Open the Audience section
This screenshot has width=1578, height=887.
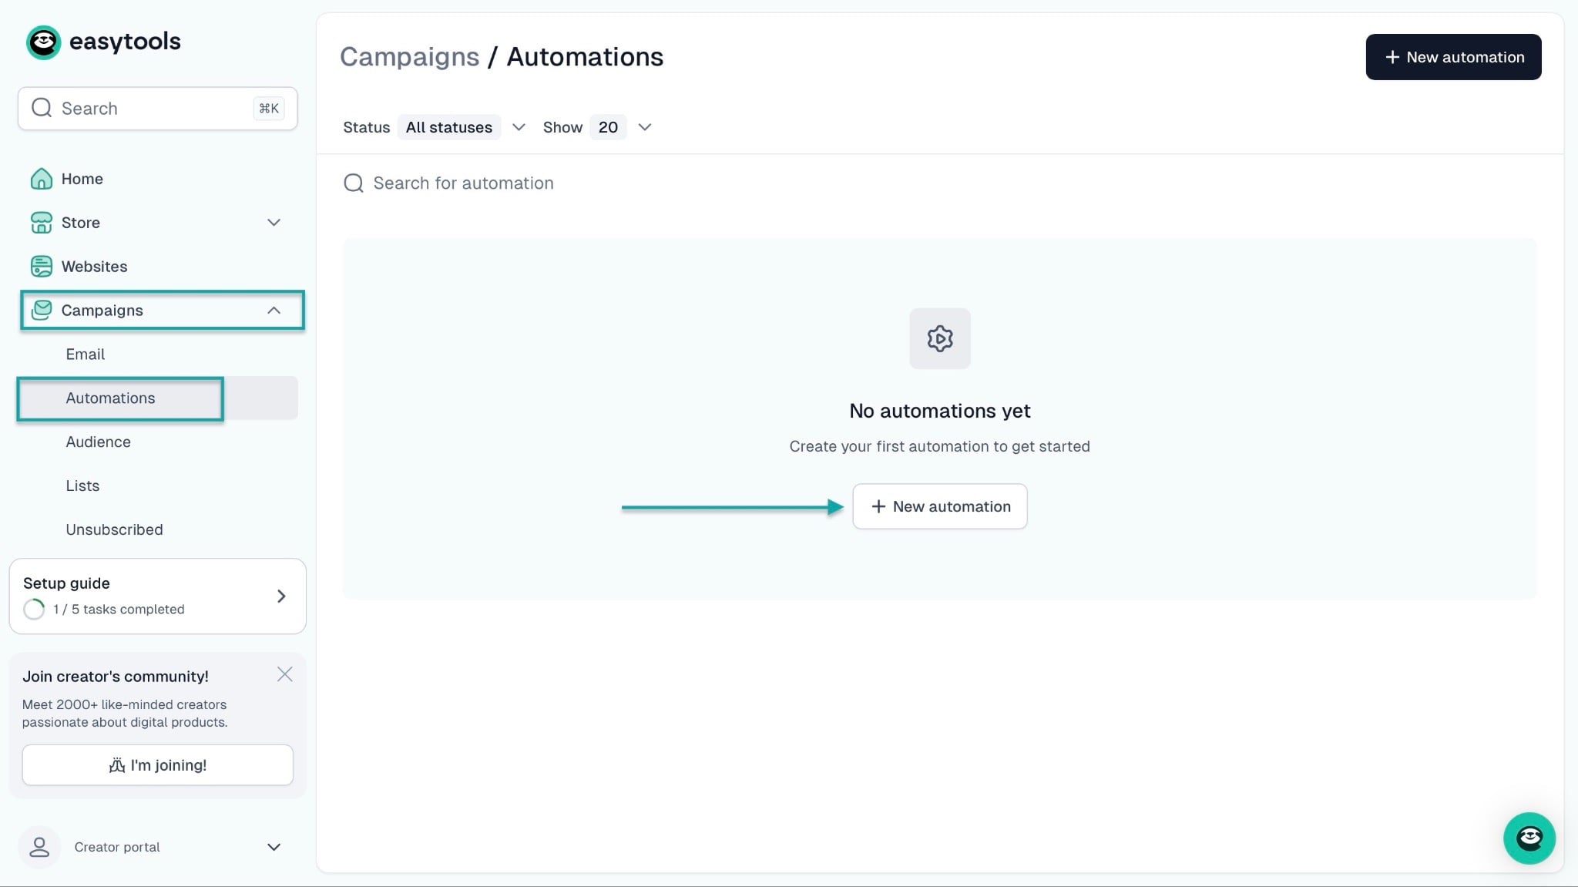pyautogui.click(x=157, y=442)
